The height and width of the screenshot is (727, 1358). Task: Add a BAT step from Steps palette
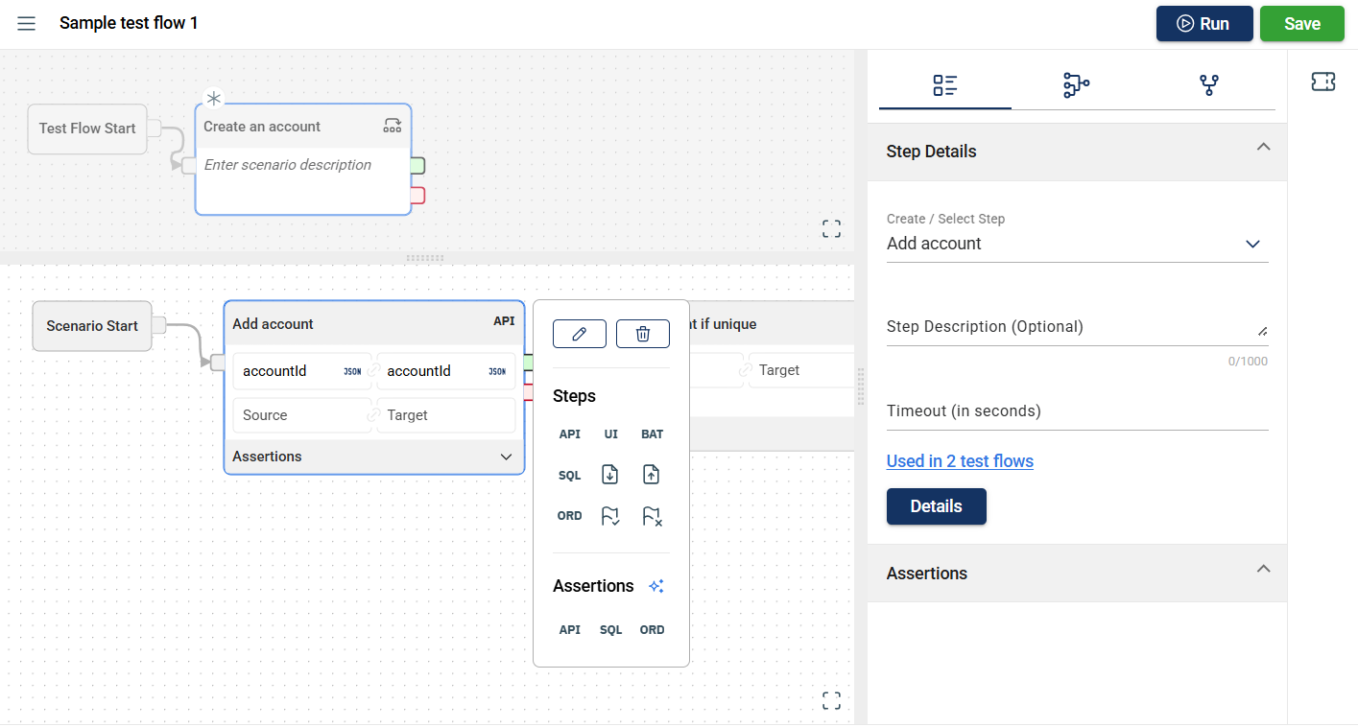(652, 434)
